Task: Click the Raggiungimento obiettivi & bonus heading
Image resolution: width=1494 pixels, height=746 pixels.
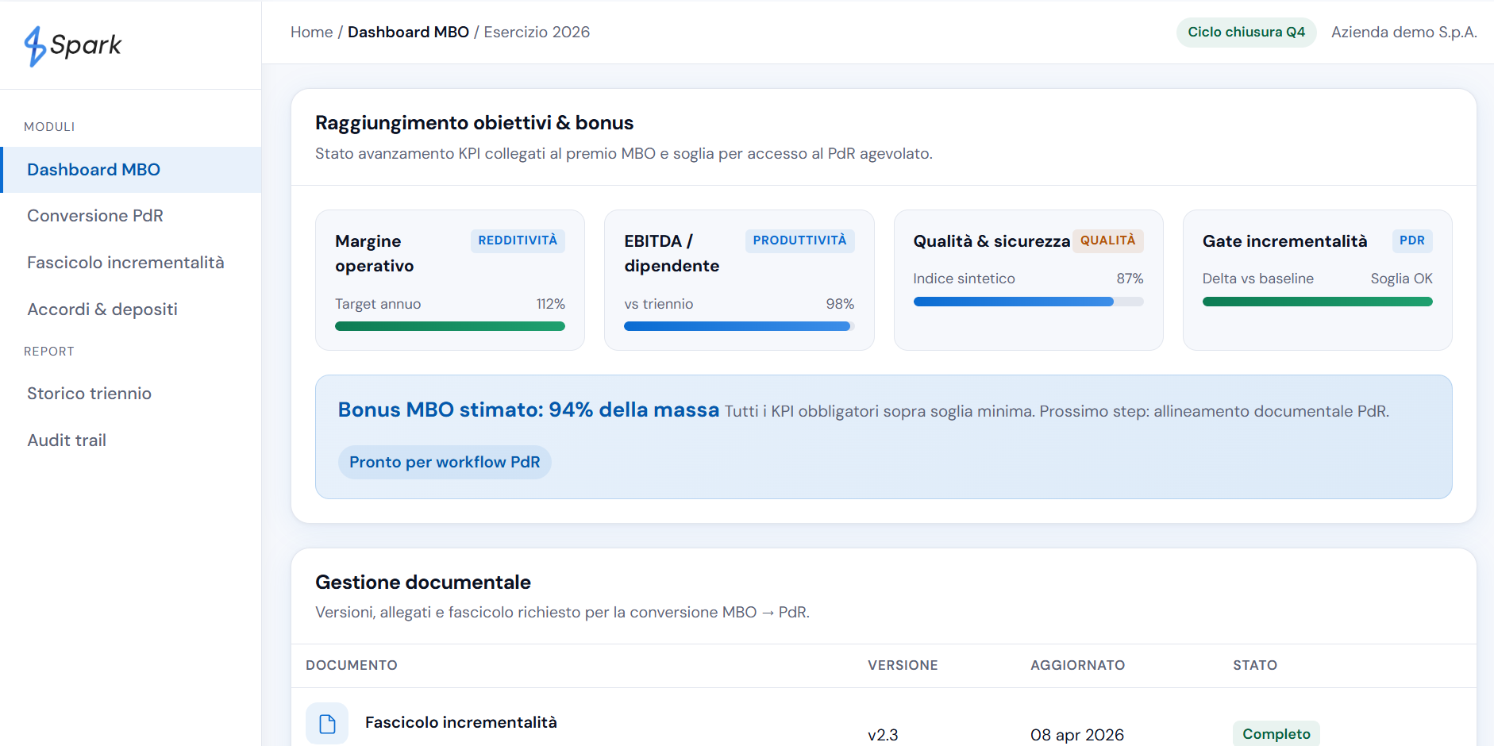Action: coord(474,123)
